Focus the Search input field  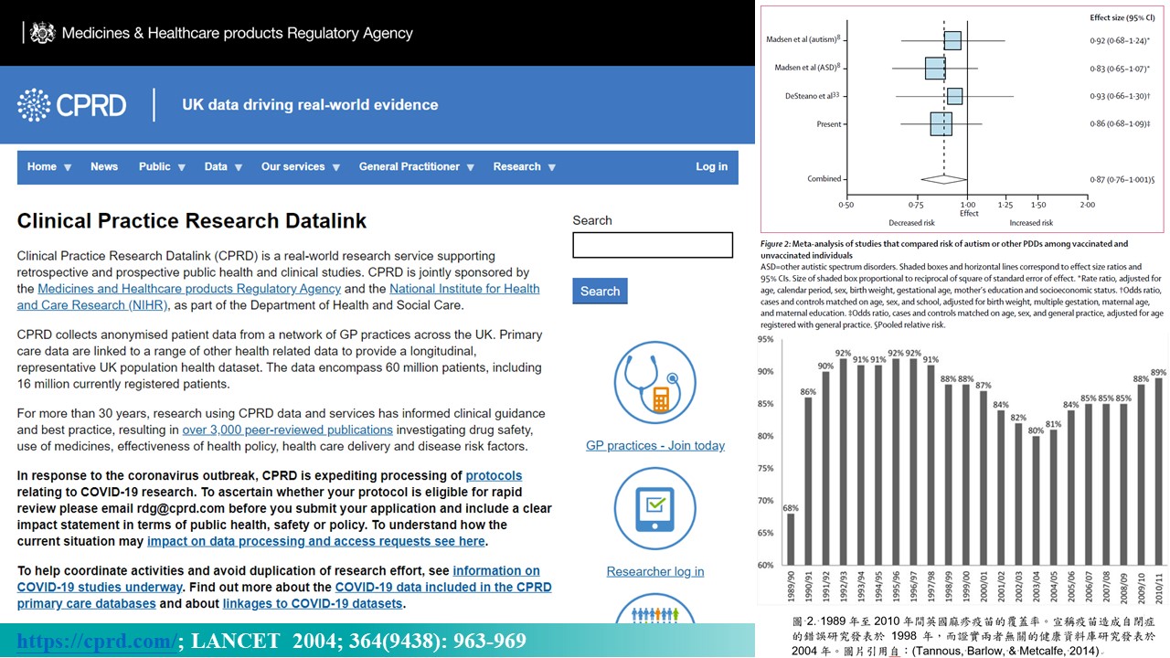pyautogui.click(x=653, y=245)
